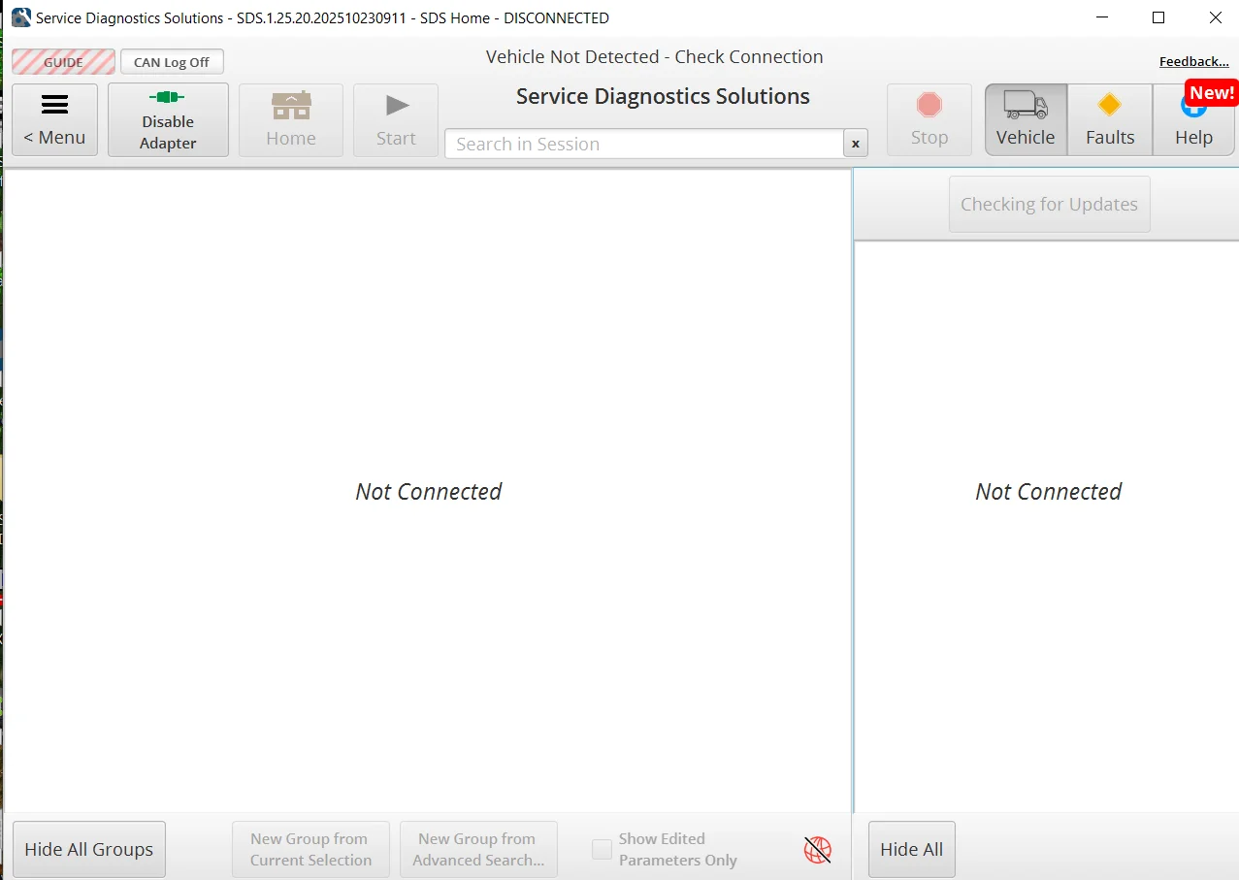
Task: Switch to the Faults tab
Action: point(1109,119)
